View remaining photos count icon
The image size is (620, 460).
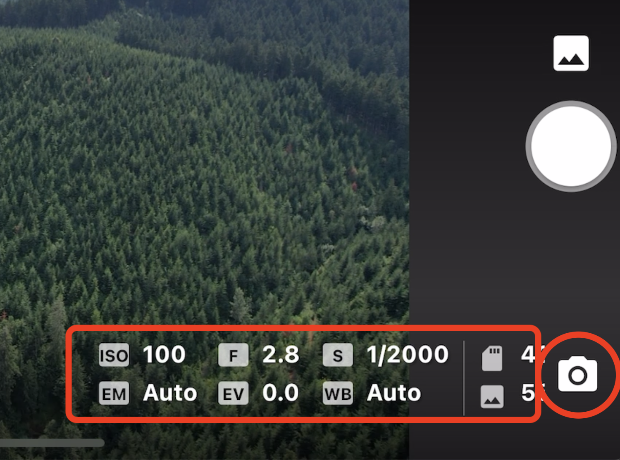click(x=492, y=397)
